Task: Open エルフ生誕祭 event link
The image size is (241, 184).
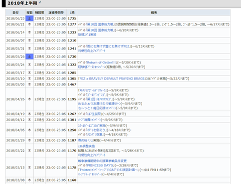Action: click(x=94, y=114)
